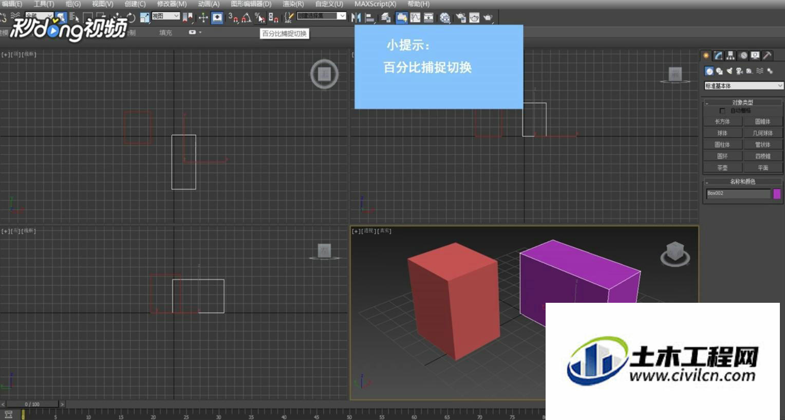Screen dimensions: 785x420
Task: Open the 渲染(R) menu
Action: [293, 4]
